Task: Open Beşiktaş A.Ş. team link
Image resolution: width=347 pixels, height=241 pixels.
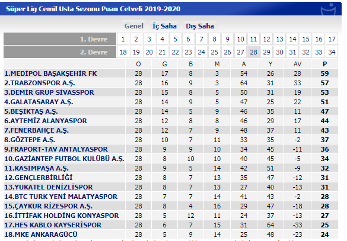Action: point(31,111)
